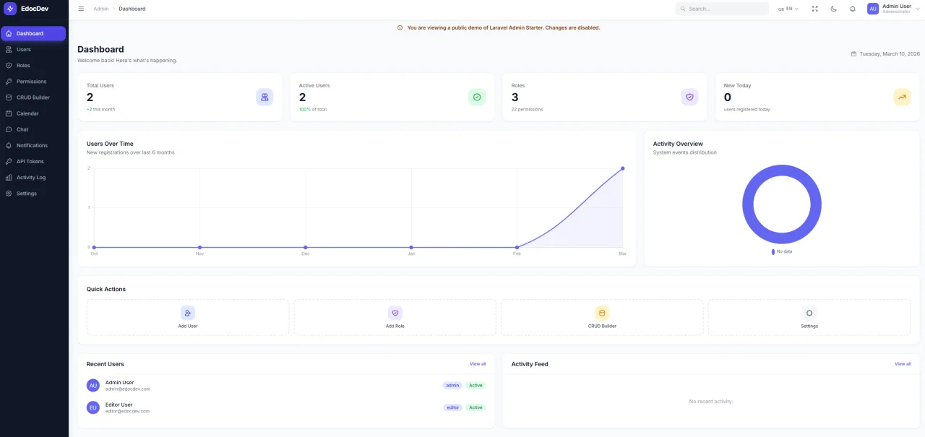Click the Add User quick action
This screenshot has height=437, width=925.
[188, 317]
